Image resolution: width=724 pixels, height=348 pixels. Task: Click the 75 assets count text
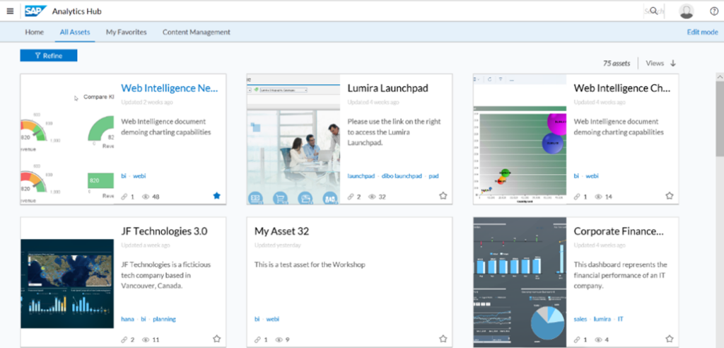click(617, 64)
